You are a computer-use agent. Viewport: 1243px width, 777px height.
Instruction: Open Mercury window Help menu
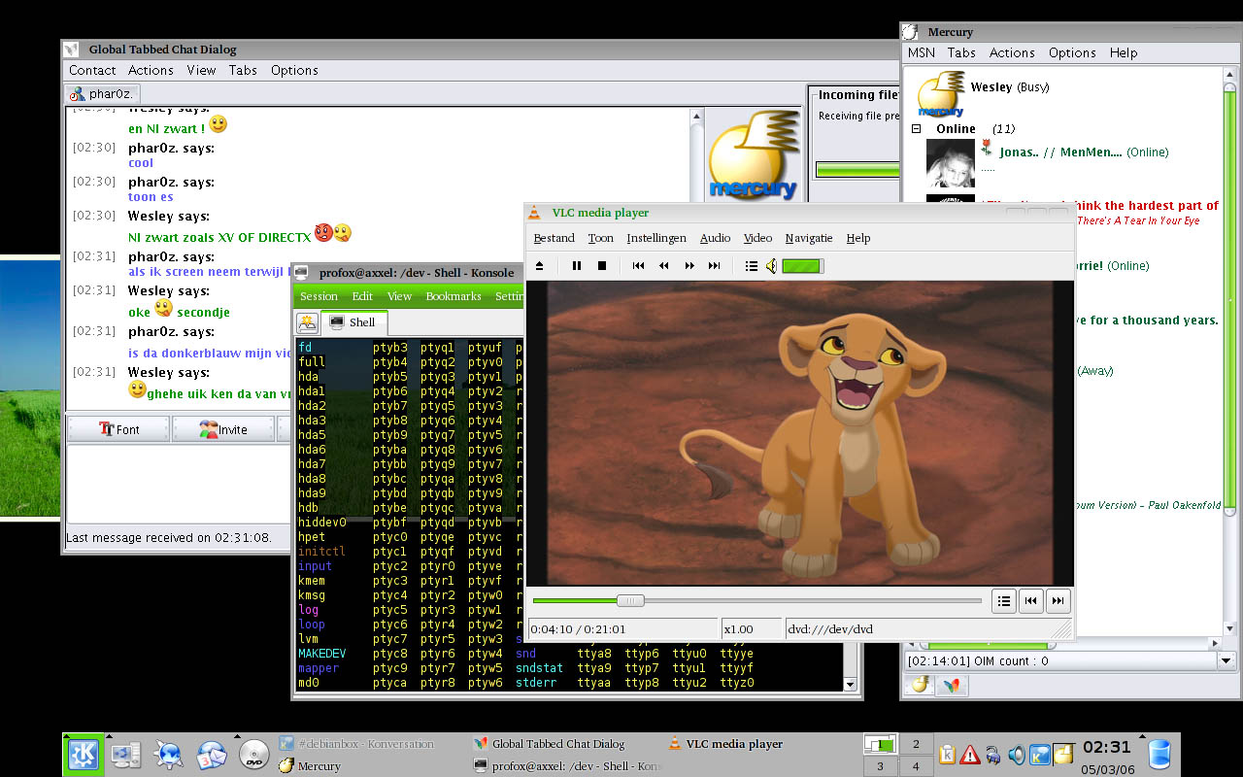pyautogui.click(x=1124, y=52)
